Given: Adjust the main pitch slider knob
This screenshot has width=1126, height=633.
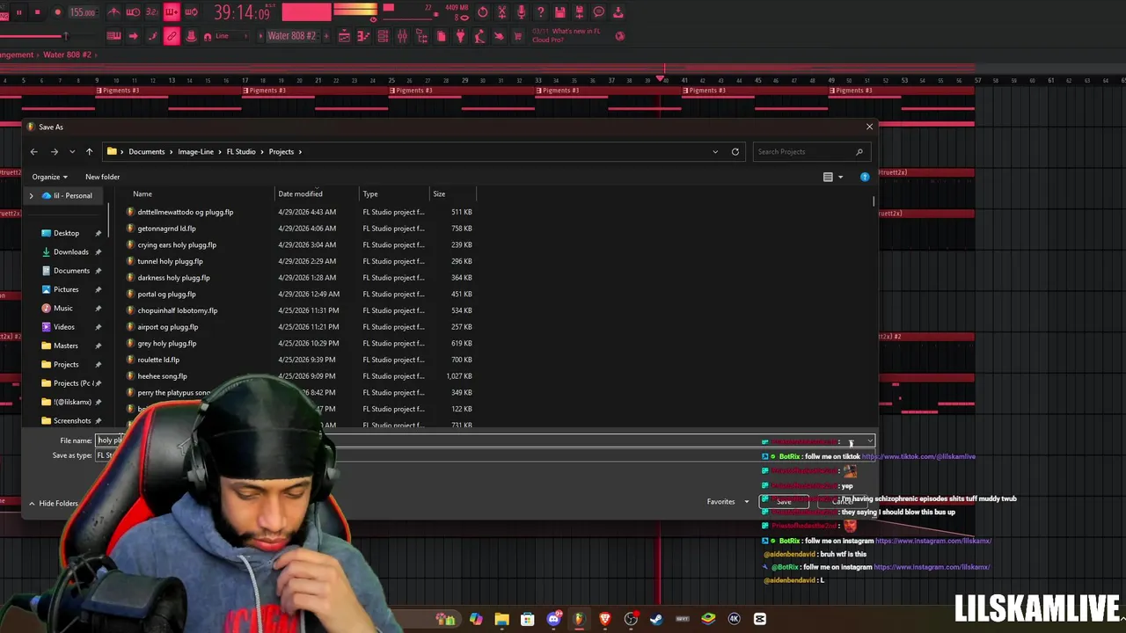Looking at the screenshot, I should point(64,36).
